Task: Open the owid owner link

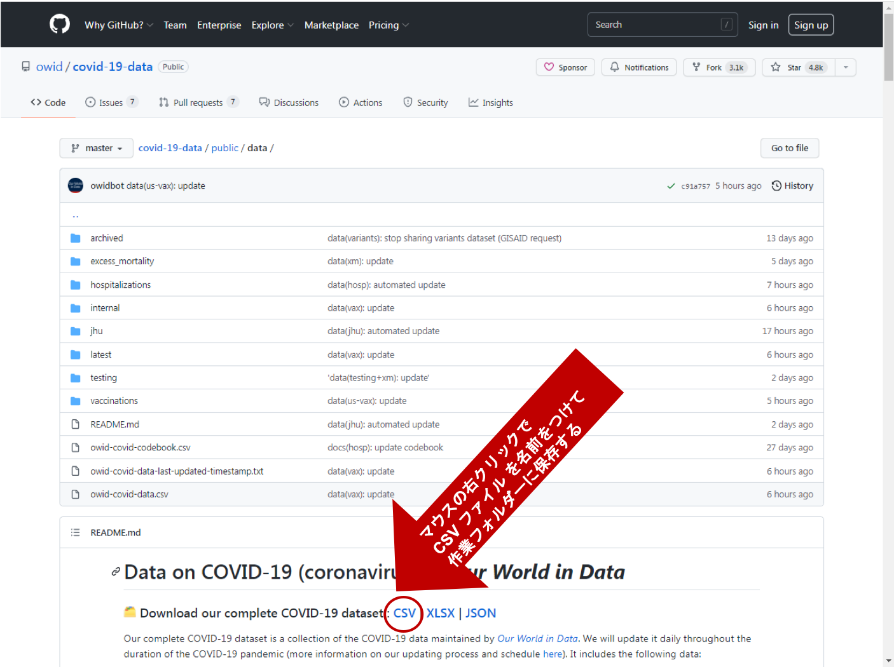Action: [49, 67]
